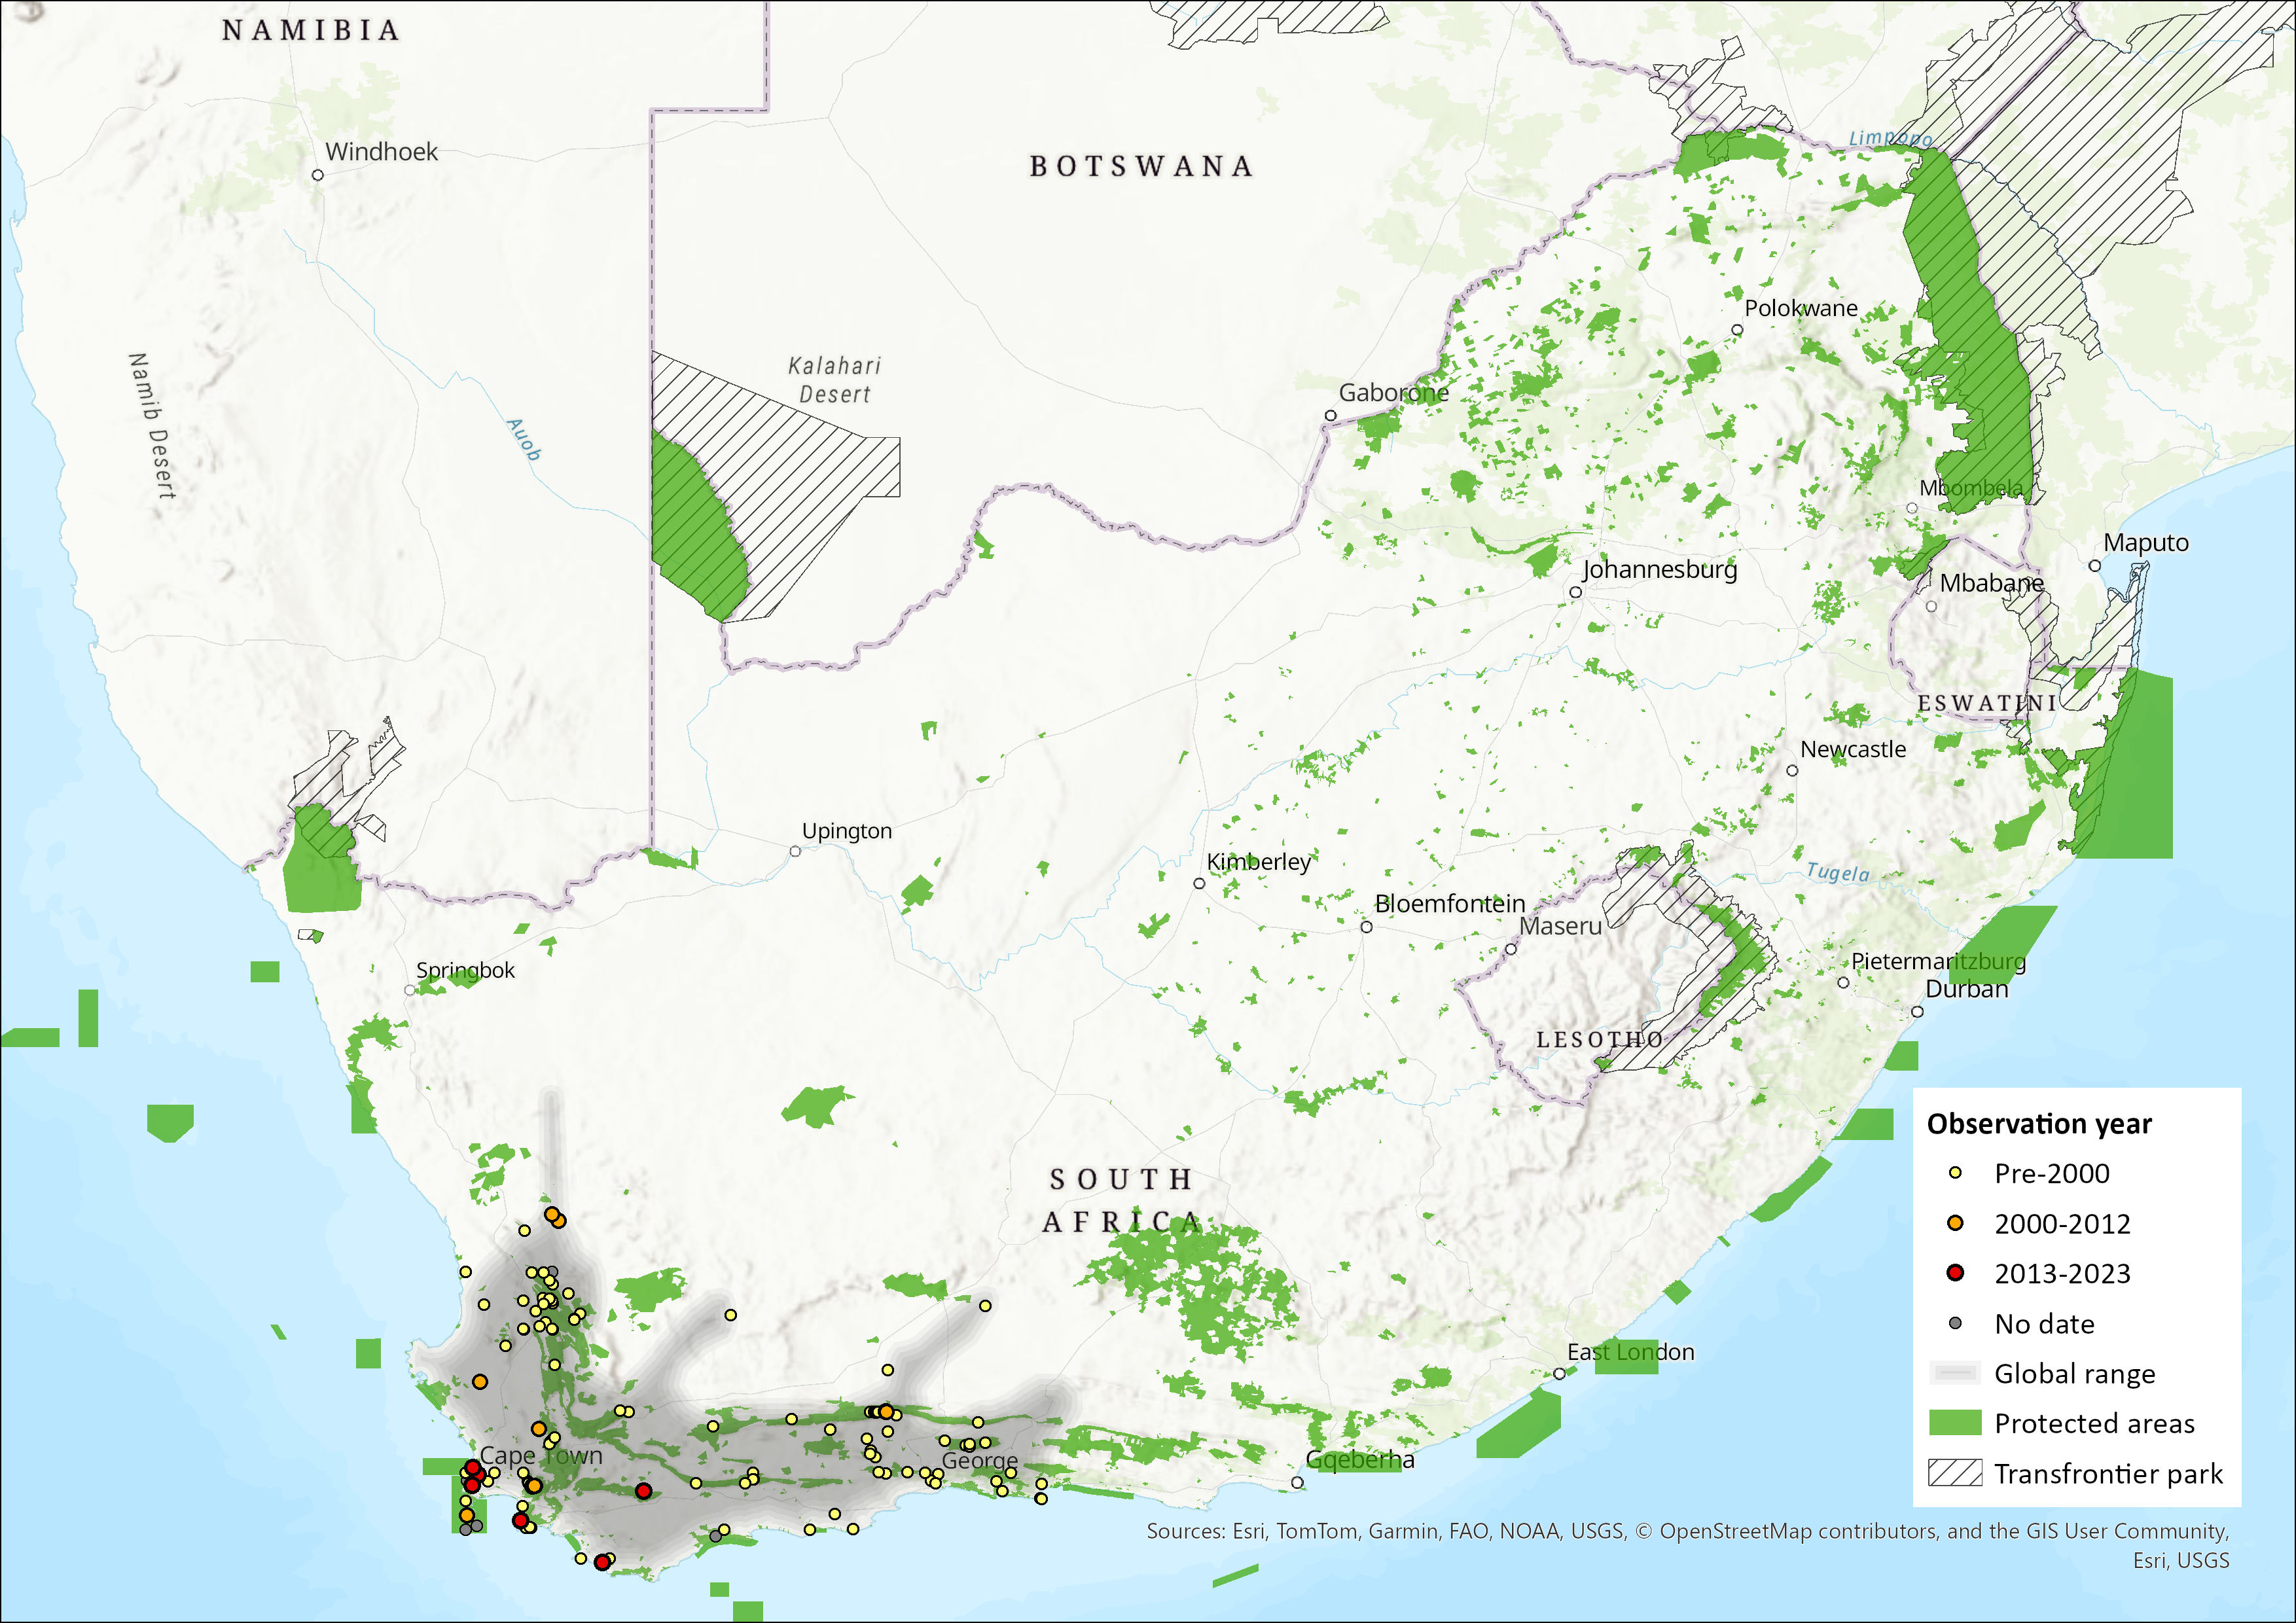The height and width of the screenshot is (1623, 2296).
Task: Select the Maputo city marker circle
Action: coord(2094,565)
